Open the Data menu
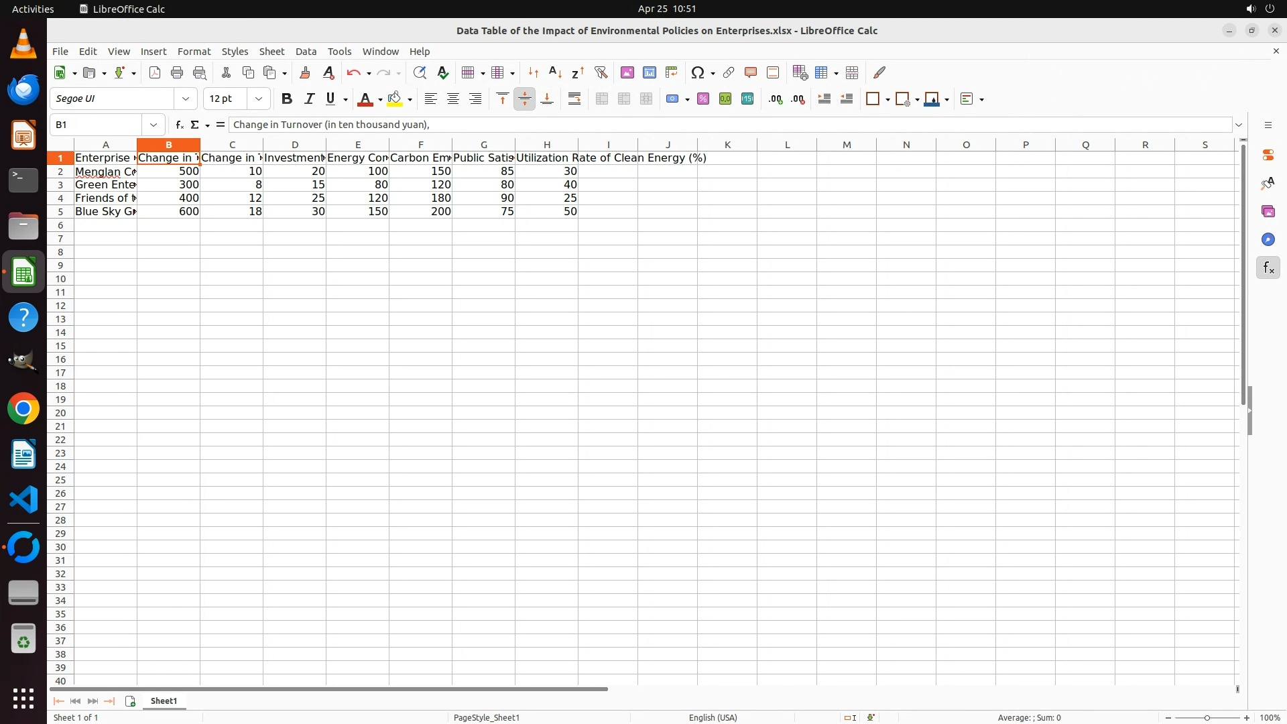This screenshot has width=1287, height=724. [x=306, y=52]
